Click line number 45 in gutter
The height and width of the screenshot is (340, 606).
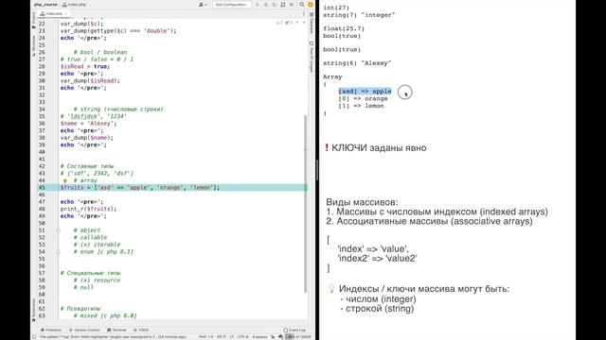coord(42,188)
